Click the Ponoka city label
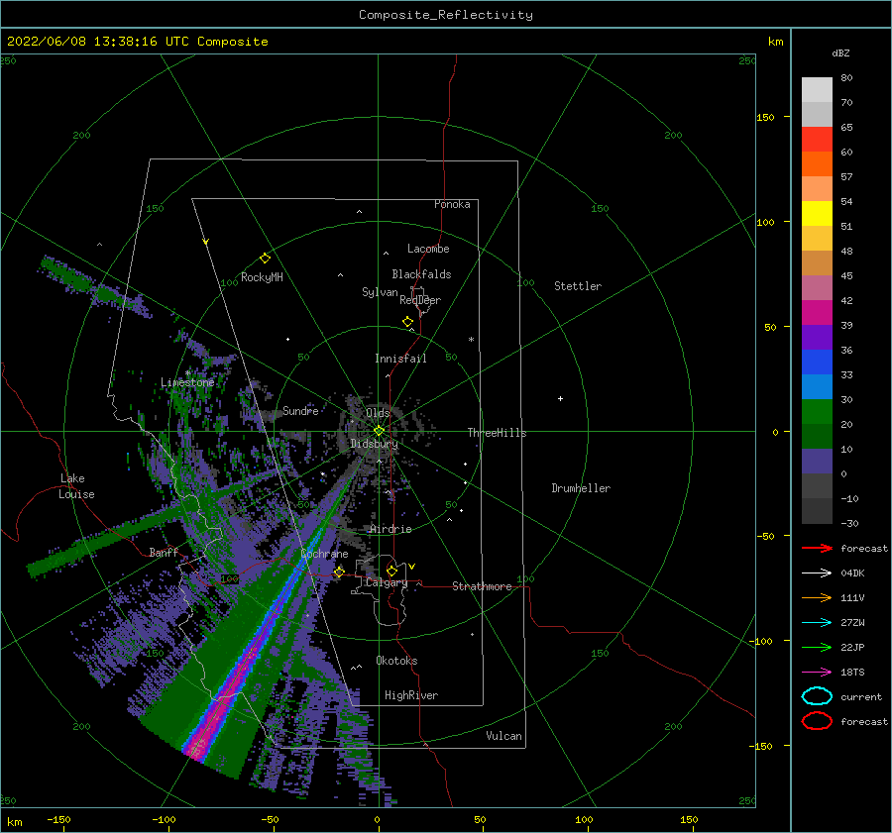The image size is (892, 833). tap(452, 204)
